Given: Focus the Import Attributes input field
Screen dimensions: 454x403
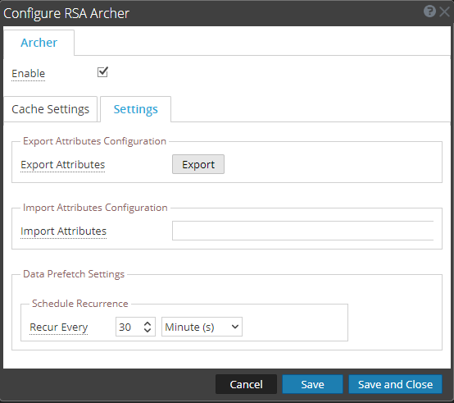Looking at the screenshot, I should pos(302,231).
